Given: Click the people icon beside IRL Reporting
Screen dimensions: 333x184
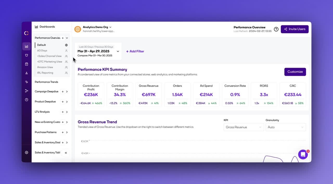Looking at the screenshot, I should [66, 73].
